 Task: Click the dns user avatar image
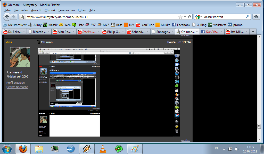(x=20, y=57)
